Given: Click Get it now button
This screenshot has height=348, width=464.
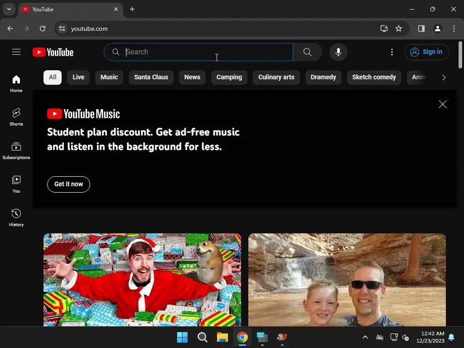Looking at the screenshot, I should tap(69, 184).
